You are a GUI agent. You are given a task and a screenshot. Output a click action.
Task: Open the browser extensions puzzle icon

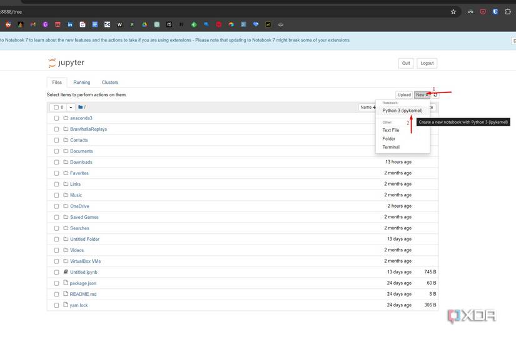point(508,11)
